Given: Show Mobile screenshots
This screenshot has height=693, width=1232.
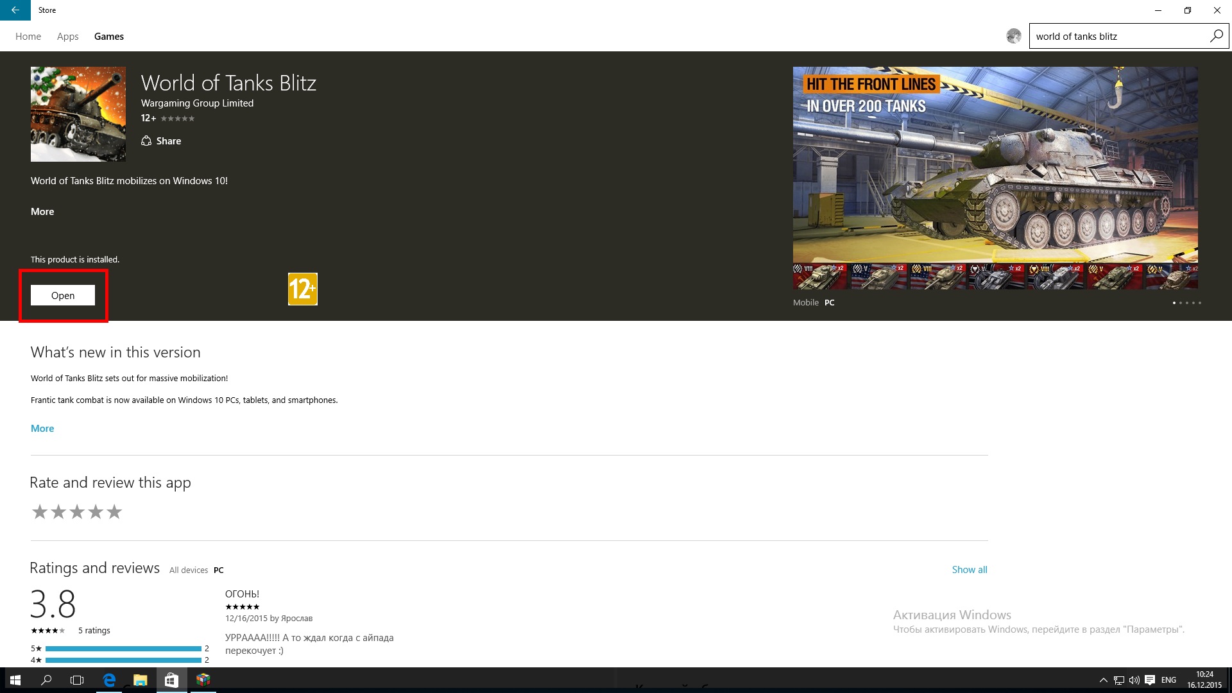Looking at the screenshot, I should pos(806,303).
